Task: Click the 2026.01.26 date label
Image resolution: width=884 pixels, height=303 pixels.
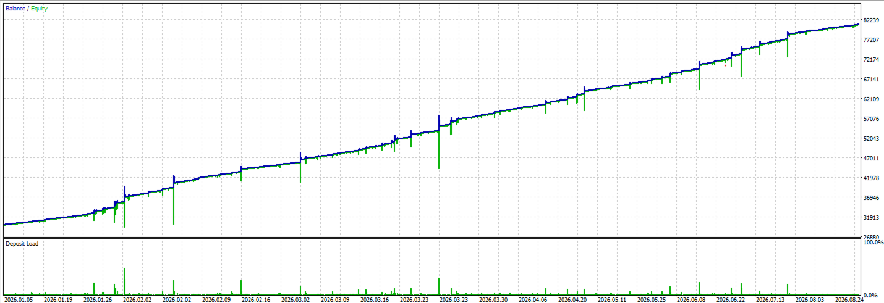Action: [x=98, y=299]
